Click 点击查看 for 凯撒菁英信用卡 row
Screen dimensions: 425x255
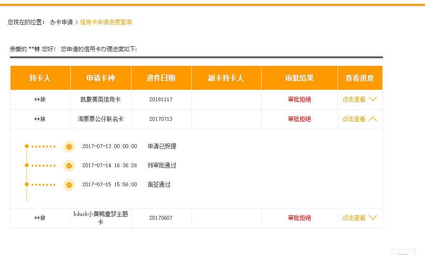354,100
